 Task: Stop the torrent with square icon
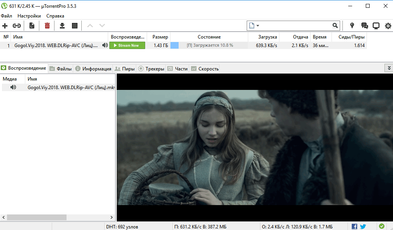coord(75,26)
